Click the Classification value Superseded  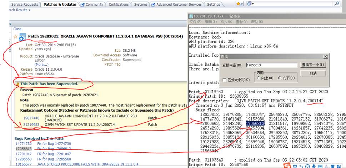tap(132, 60)
